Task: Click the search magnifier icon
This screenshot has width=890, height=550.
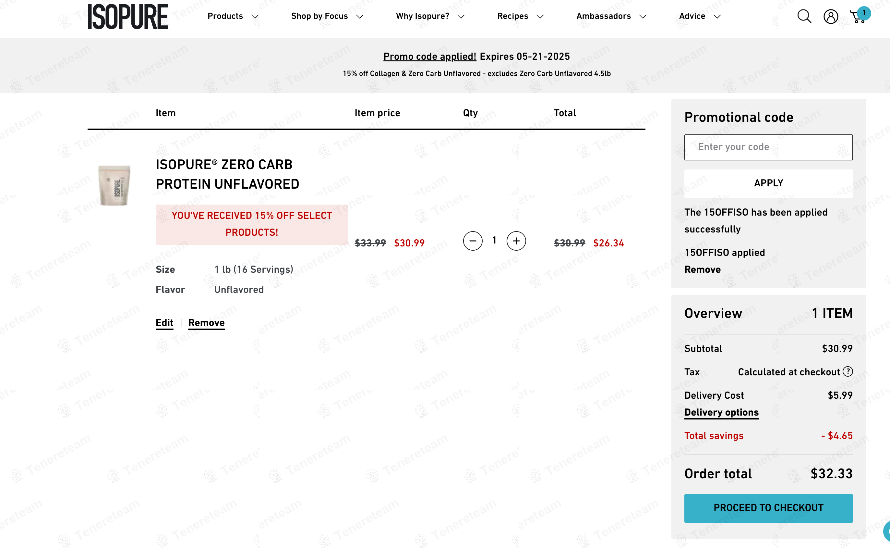Action: tap(804, 17)
